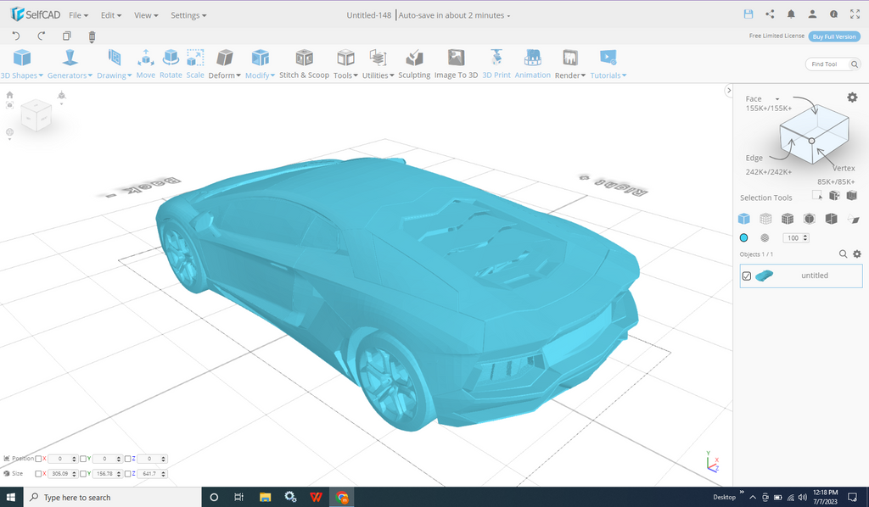
Task: Click the blue circle swatch under Selection Tools
Action: [x=743, y=237]
